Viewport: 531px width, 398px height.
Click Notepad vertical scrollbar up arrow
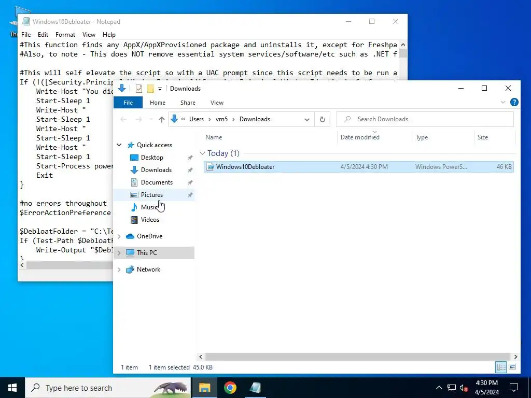(403, 45)
